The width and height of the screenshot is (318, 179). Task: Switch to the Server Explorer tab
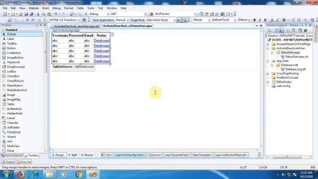(12, 156)
